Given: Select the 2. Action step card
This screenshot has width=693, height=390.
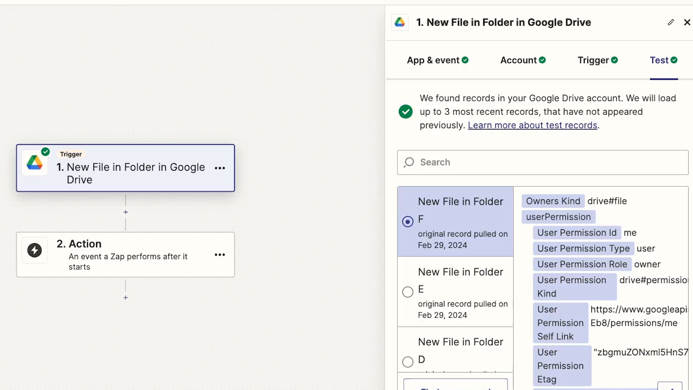Looking at the screenshot, I should (126, 255).
